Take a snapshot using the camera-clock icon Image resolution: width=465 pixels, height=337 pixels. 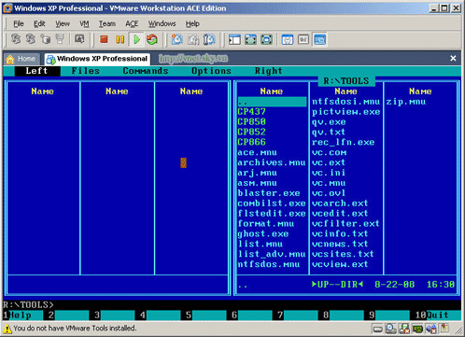(176, 39)
